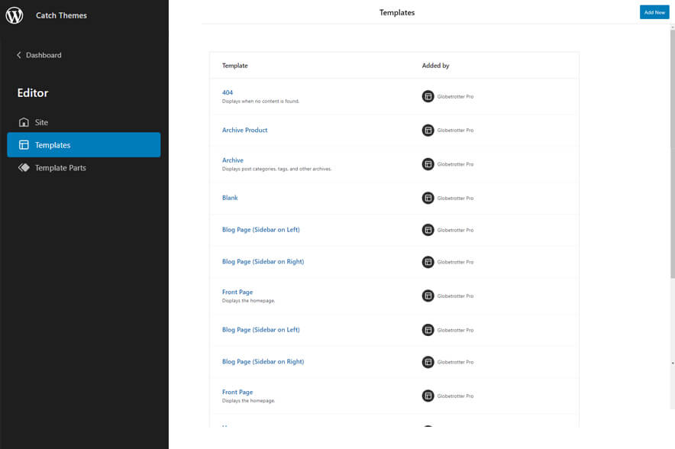Click the Template Parts diamond icon

click(24, 167)
